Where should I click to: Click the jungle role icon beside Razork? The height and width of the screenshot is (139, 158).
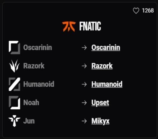pyautogui.click(x=15, y=66)
